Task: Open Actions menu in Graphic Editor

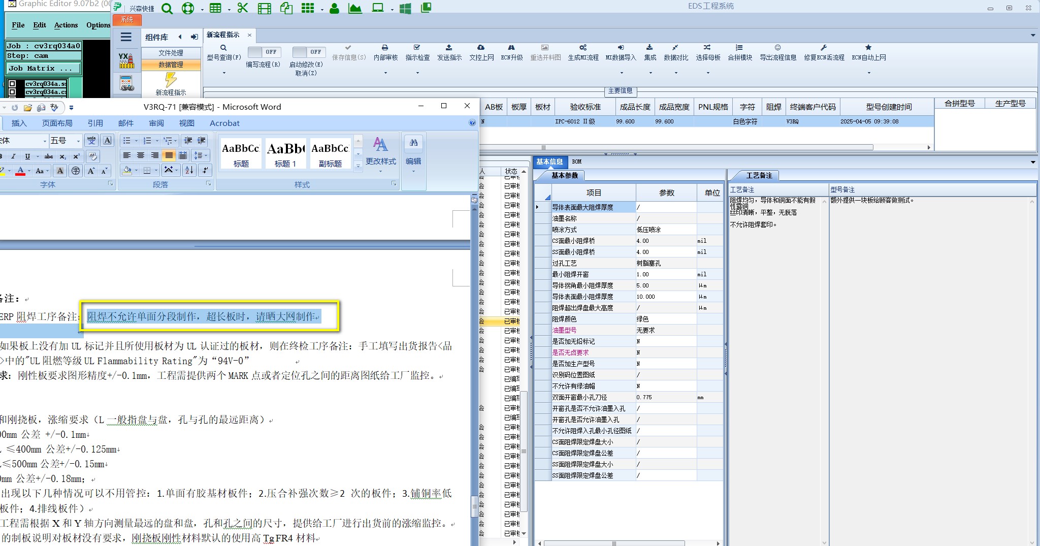Action: point(66,25)
